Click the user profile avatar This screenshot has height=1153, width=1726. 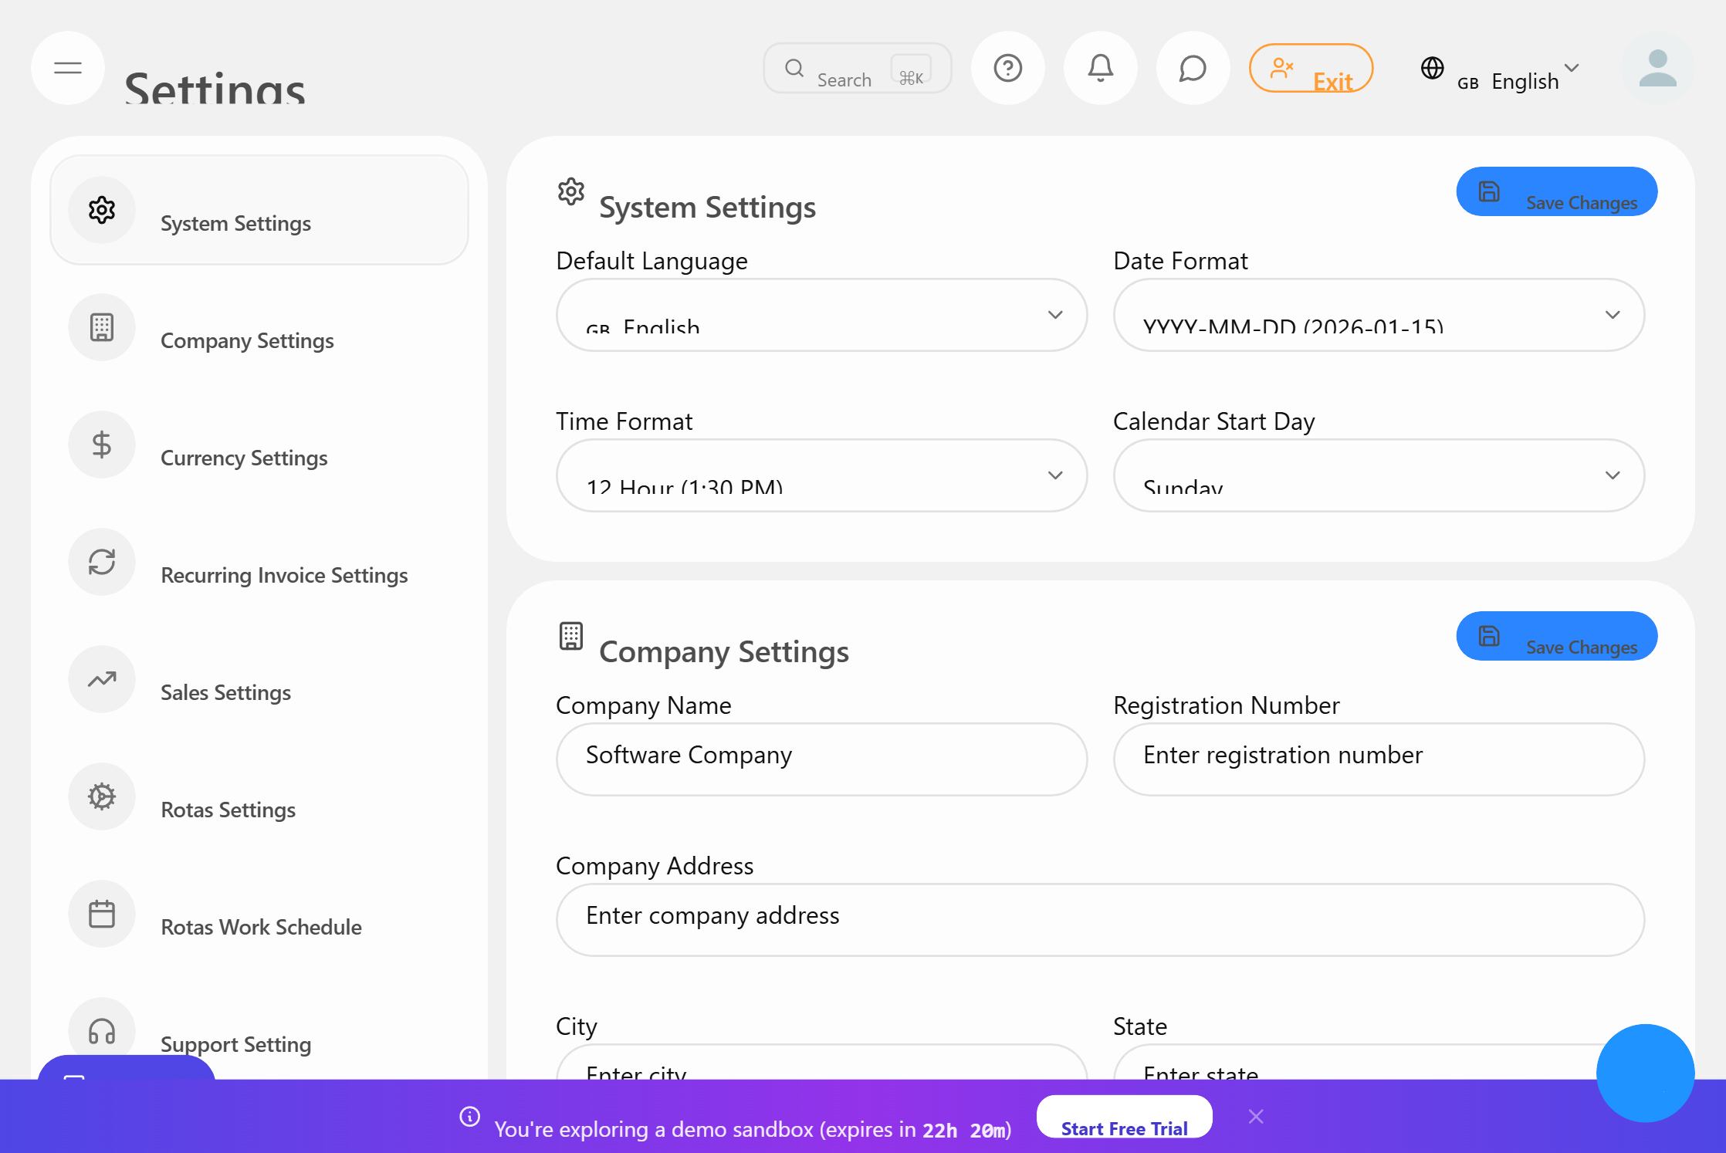(x=1657, y=68)
